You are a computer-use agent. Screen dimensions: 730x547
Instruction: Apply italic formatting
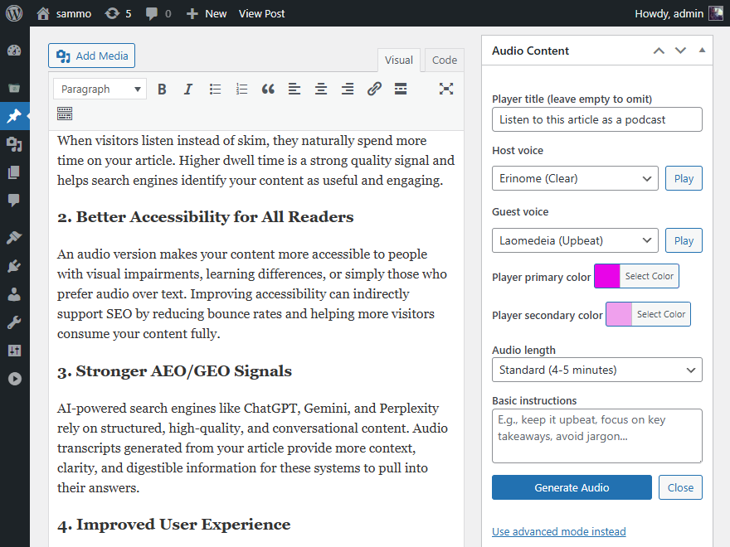coord(188,89)
